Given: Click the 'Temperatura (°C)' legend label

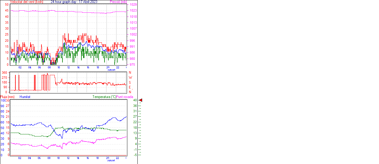Looking at the screenshot, I should (x=104, y=97).
